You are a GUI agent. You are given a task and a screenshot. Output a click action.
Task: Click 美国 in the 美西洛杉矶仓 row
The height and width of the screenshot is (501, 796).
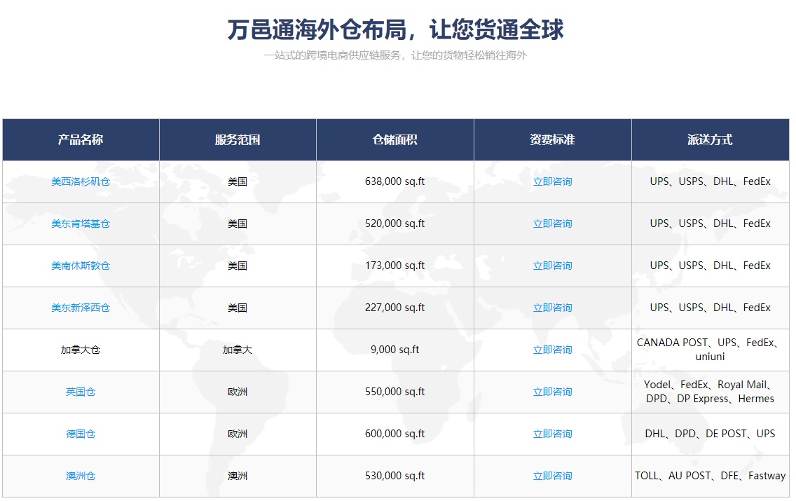238,181
